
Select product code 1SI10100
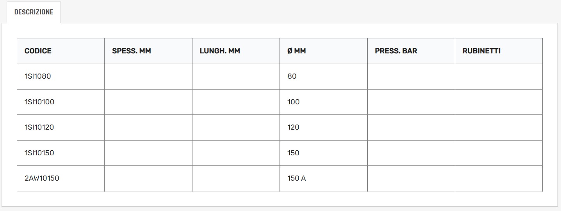(39, 102)
